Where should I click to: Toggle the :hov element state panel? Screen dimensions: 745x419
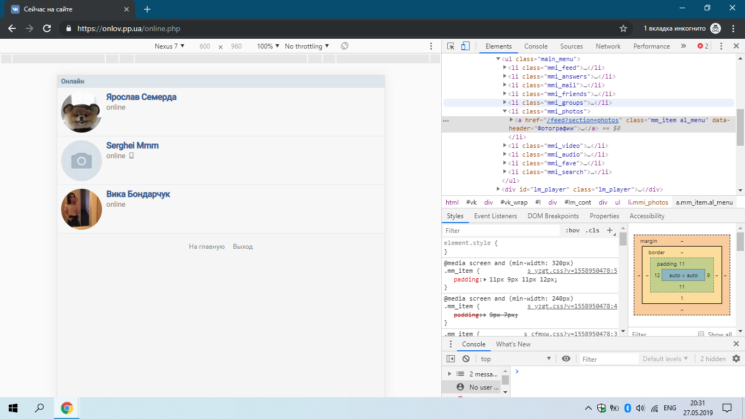pos(572,230)
